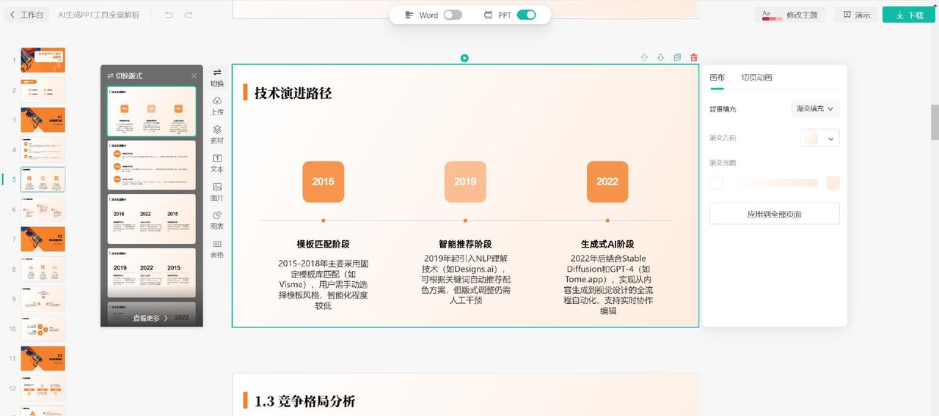939x416 pixels.
Task: Move slide down with down-arrow icon
Action: [x=660, y=57]
